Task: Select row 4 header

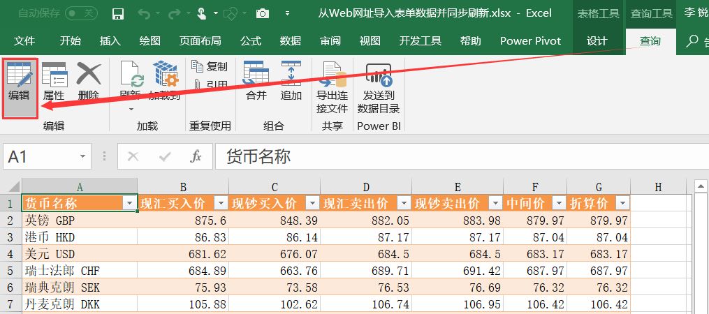Action: [x=10, y=253]
